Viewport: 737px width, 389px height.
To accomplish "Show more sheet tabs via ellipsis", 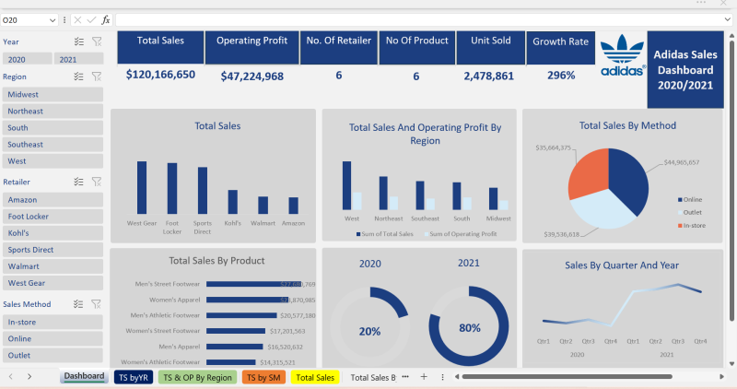I will pyautogui.click(x=406, y=377).
